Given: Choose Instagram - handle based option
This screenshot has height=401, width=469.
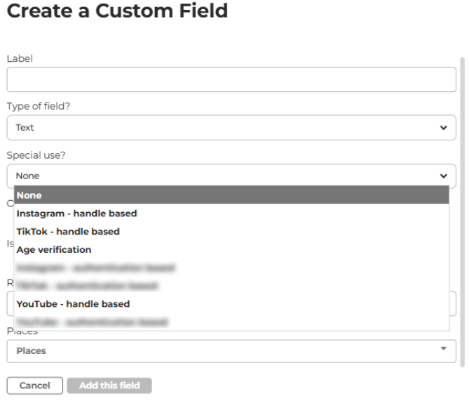Looking at the screenshot, I should (77, 213).
